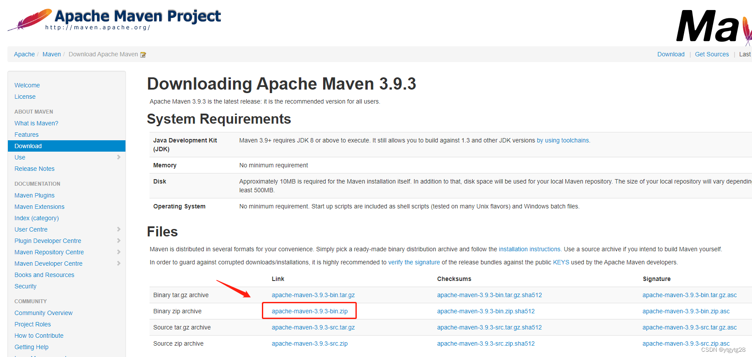This screenshot has width=752, height=357.
Task: Open Index (category) sidebar link
Action: coord(37,218)
